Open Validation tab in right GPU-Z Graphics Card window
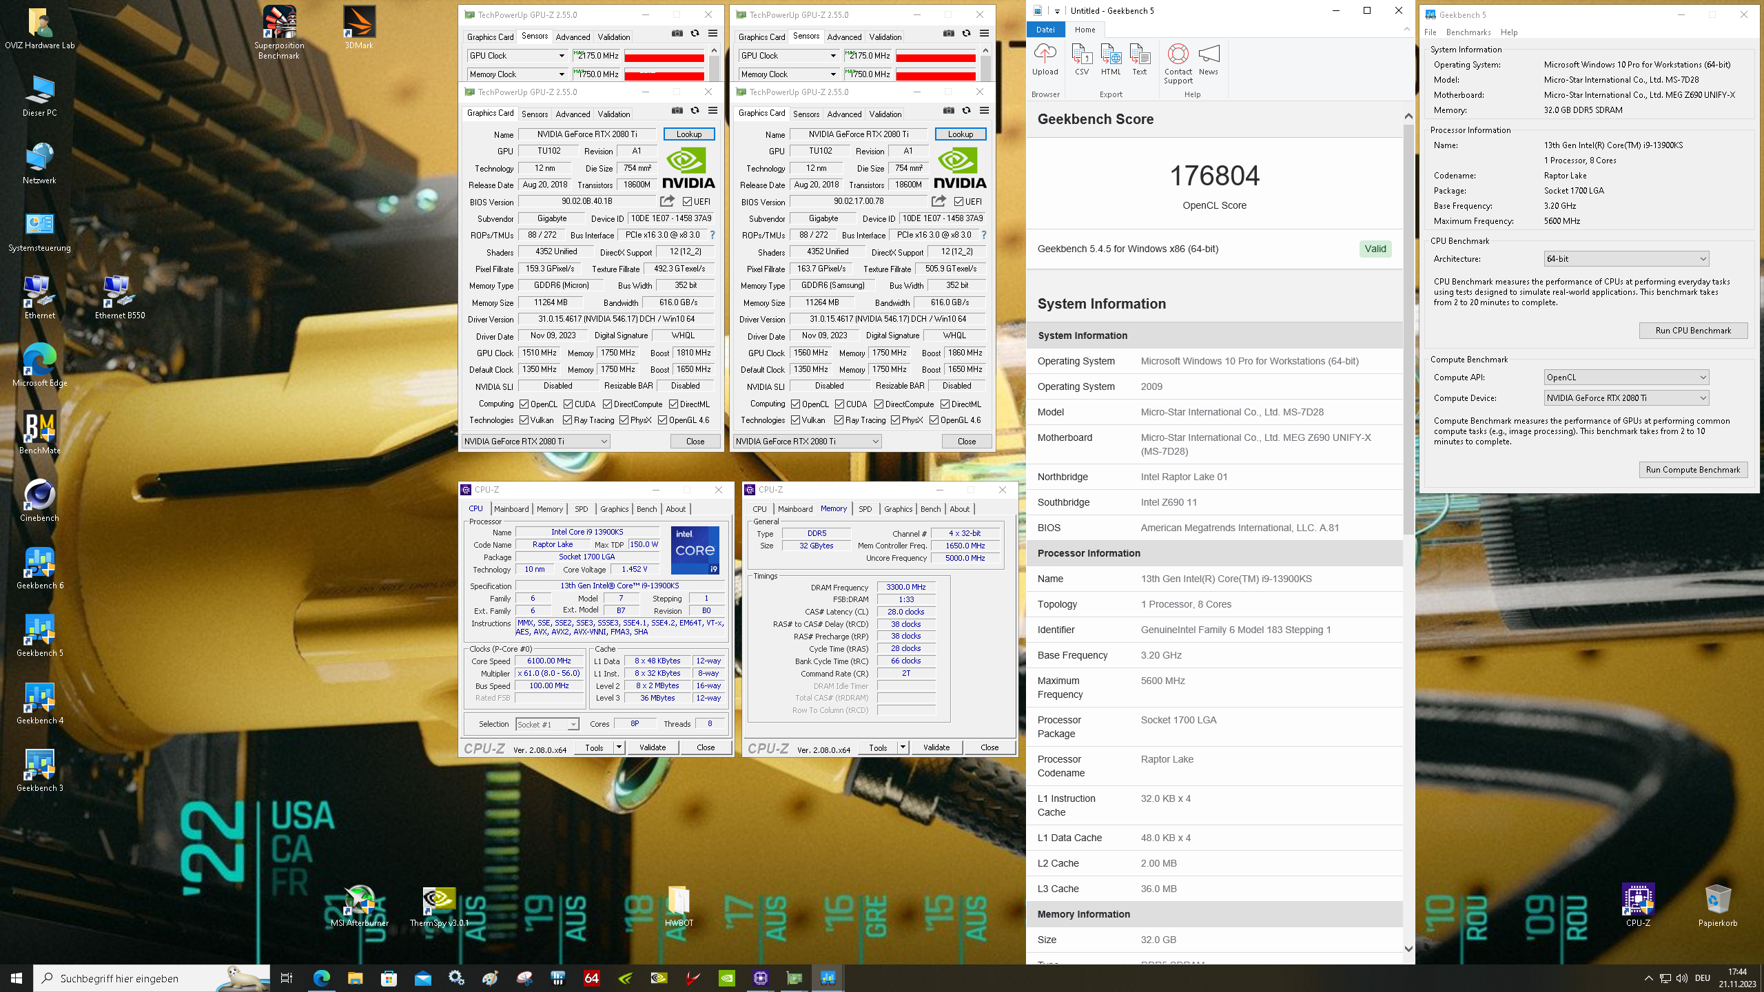The image size is (1764, 992). [x=885, y=114]
